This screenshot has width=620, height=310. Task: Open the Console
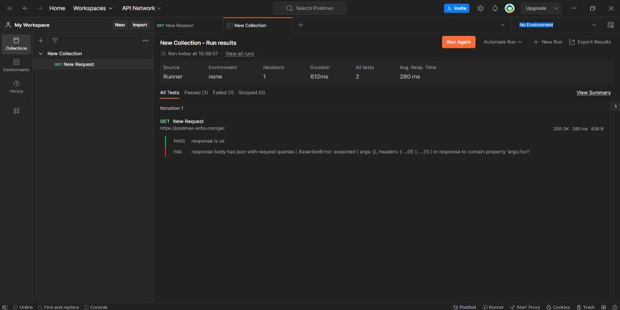[95, 308]
